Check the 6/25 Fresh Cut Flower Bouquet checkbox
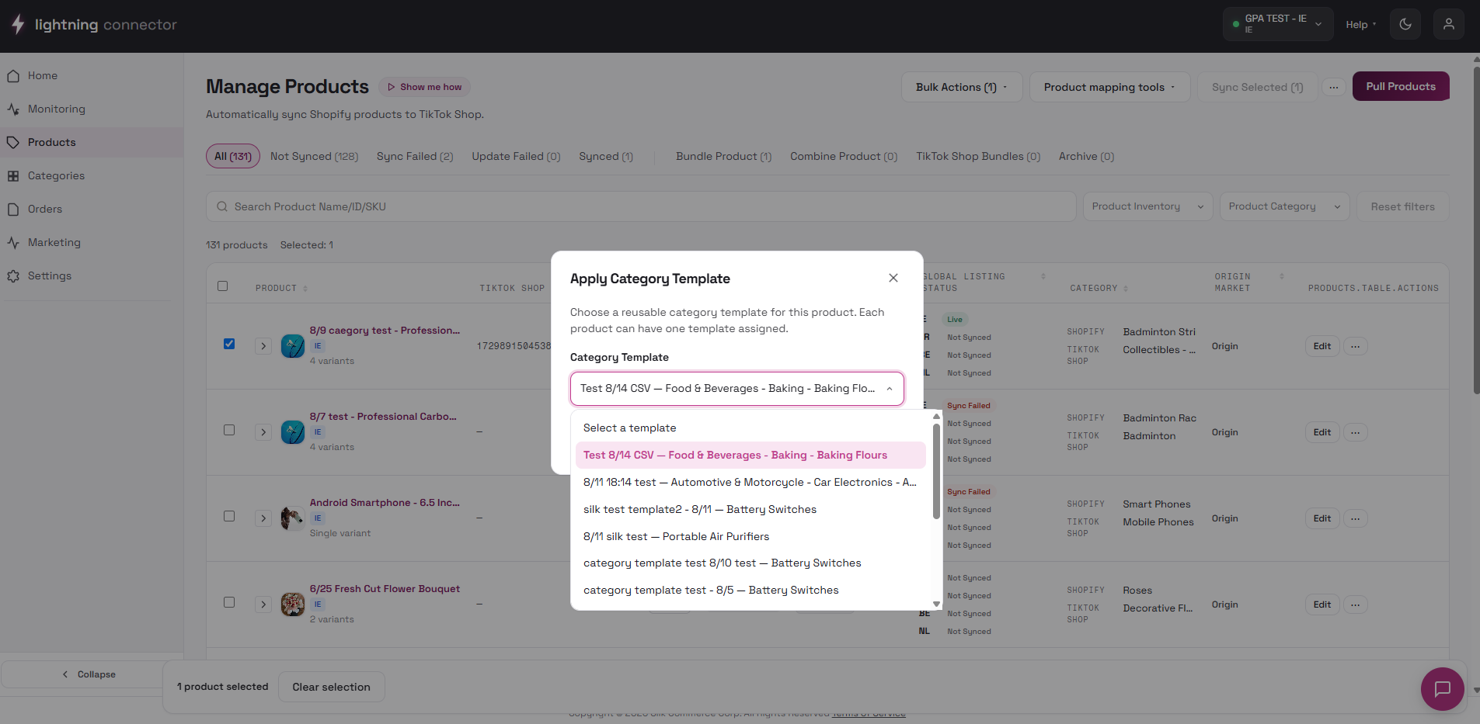The image size is (1480, 724). click(x=229, y=602)
